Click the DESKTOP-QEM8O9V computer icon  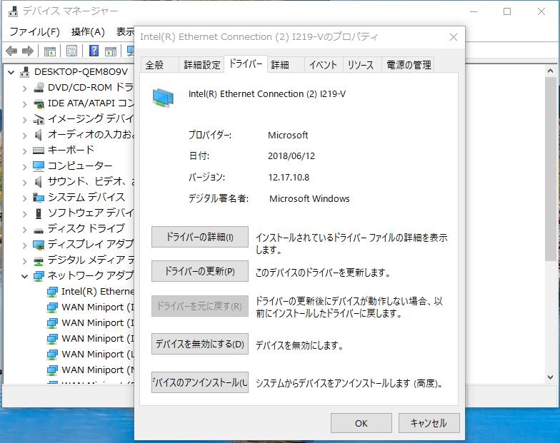click(x=24, y=72)
